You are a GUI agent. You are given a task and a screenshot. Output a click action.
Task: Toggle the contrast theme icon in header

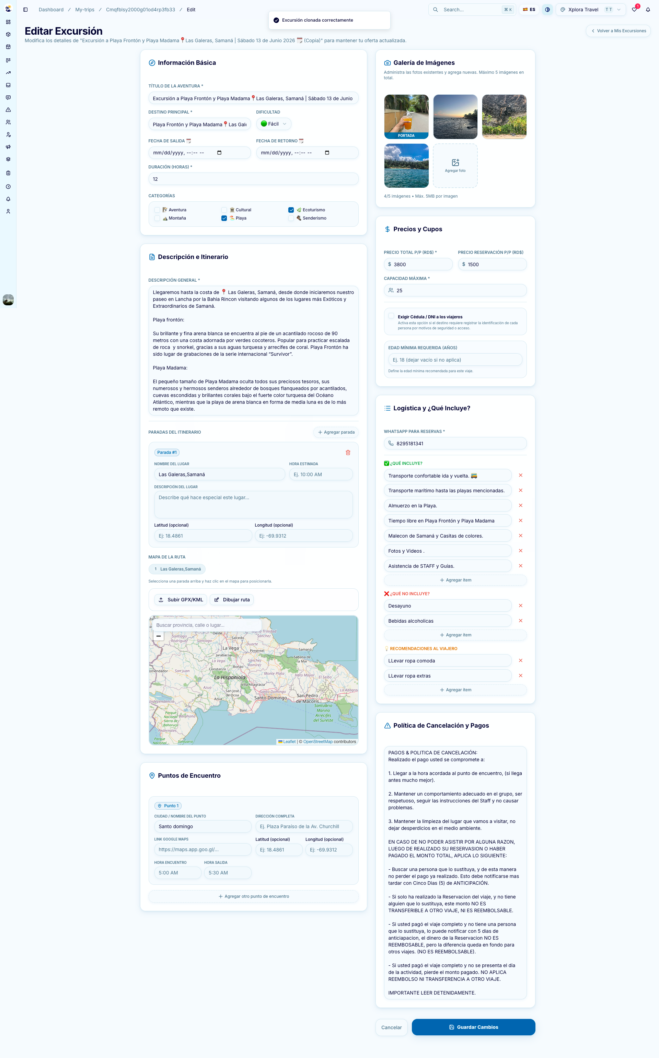point(547,10)
